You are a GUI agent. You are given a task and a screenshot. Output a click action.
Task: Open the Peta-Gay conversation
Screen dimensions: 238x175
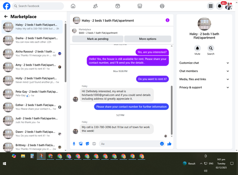[32, 94]
